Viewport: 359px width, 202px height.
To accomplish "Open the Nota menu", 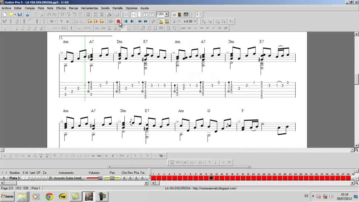I will click(x=50, y=8).
